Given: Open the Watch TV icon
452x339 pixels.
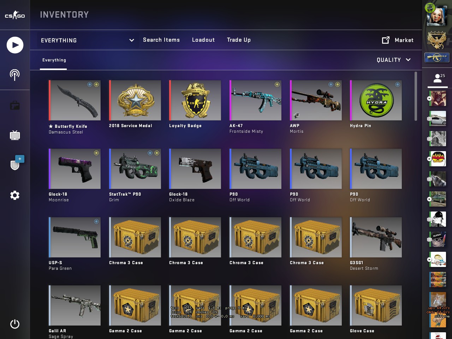Looking at the screenshot, I should coord(15,135).
